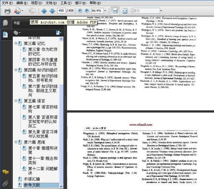The height and width of the screenshot is (189, 214).
Task: Select bookmark 第八章 言语和语言知觉中的认知加工
Action: pos(43,122)
